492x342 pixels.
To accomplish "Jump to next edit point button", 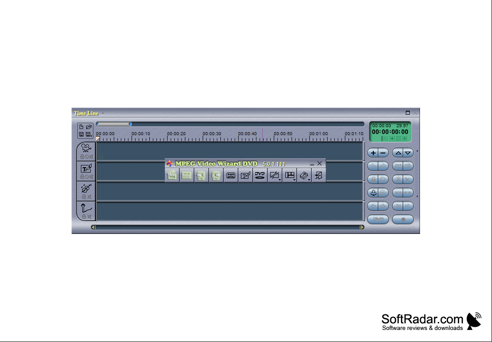I will (408, 206).
